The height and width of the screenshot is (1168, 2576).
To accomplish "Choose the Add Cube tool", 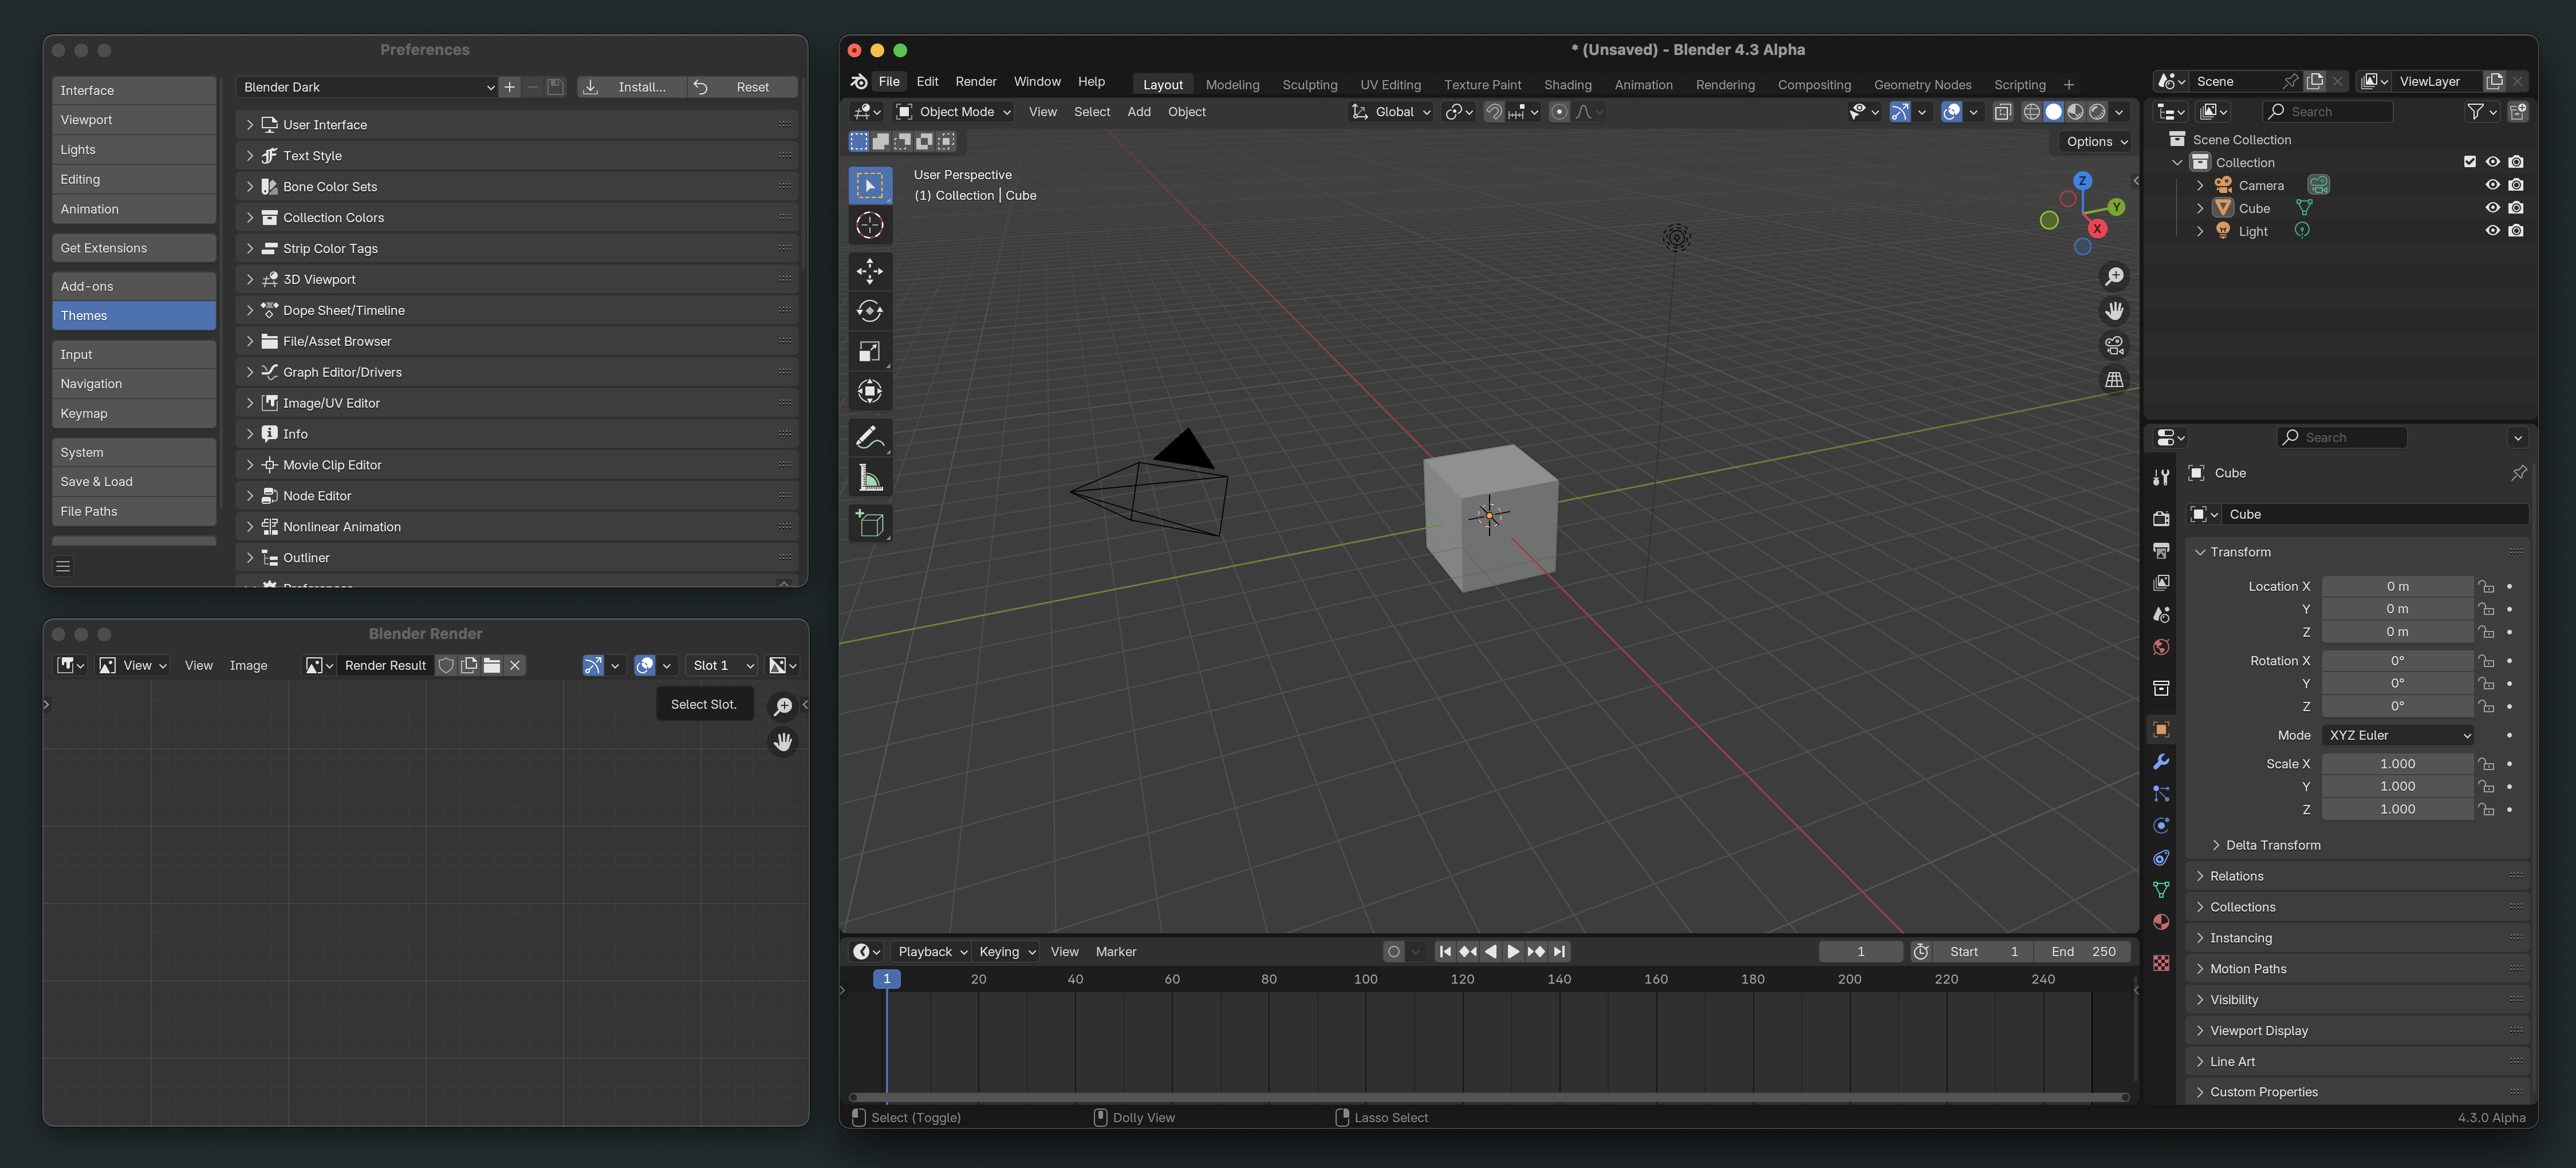I will [869, 523].
